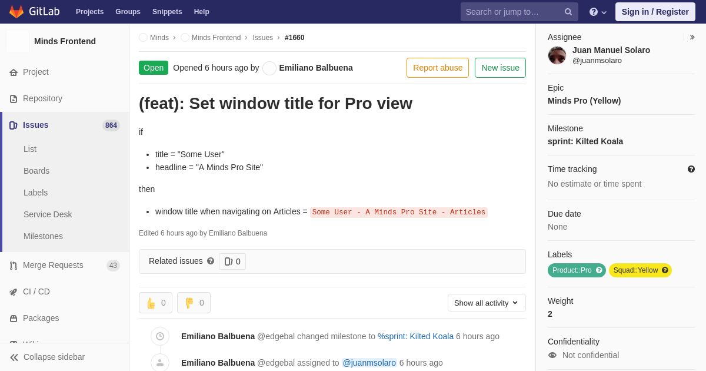Image resolution: width=706 pixels, height=371 pixels.
Task: Click Issues breadcrumb link
Action: click(x=262, y=38)
